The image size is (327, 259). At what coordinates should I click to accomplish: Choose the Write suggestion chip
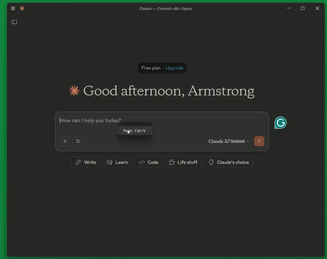[85, 162]
